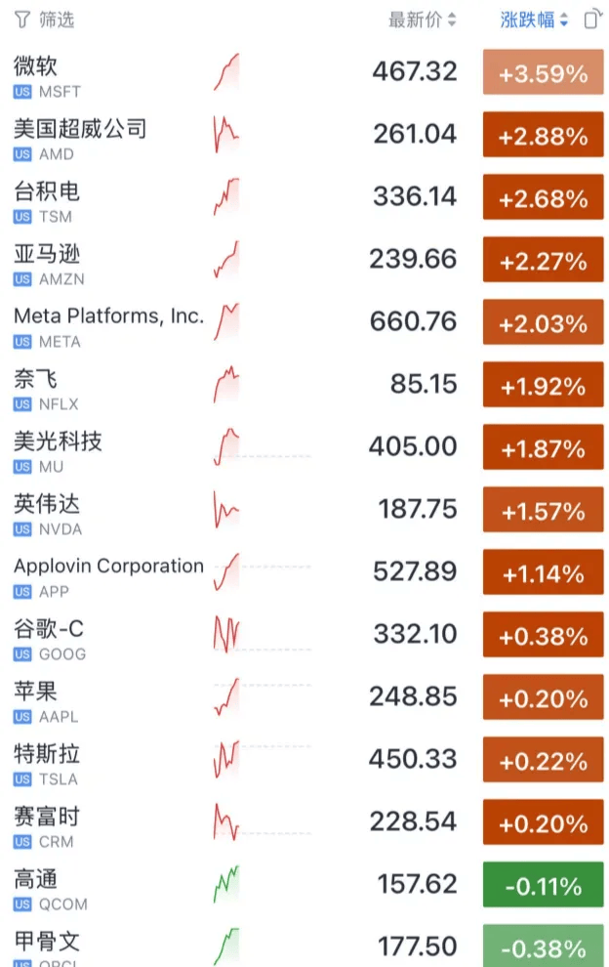Viewport: 609px width, 967px height.
Task: Tap the +0.38% badge for 谷歌-C
Action: click(543, 636)
